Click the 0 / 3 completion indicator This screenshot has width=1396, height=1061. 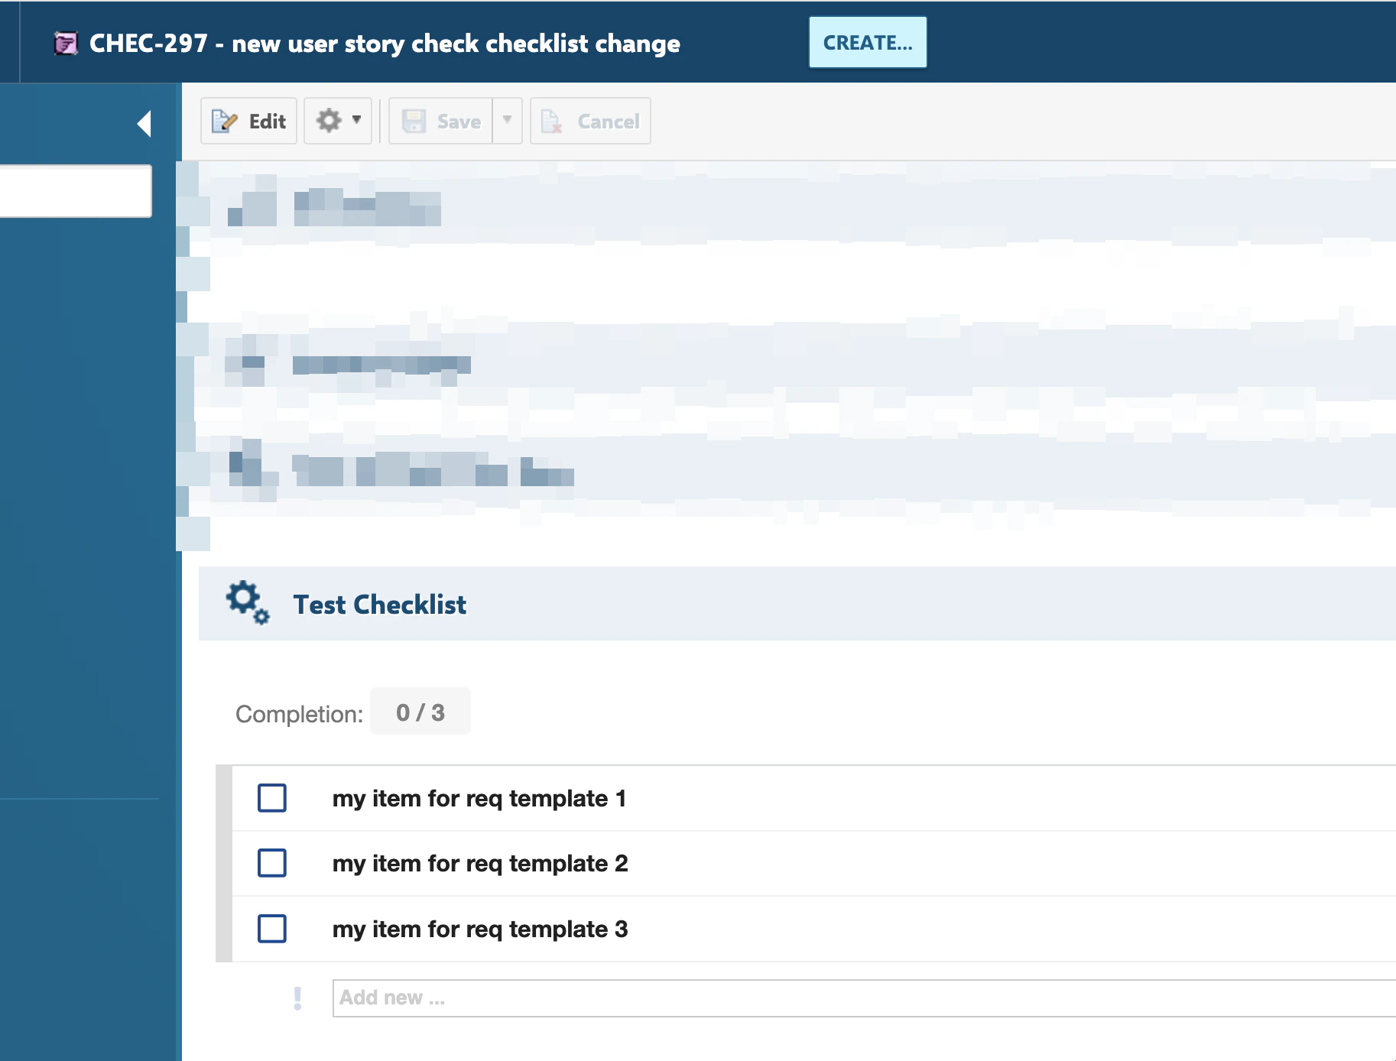(420, 712)
